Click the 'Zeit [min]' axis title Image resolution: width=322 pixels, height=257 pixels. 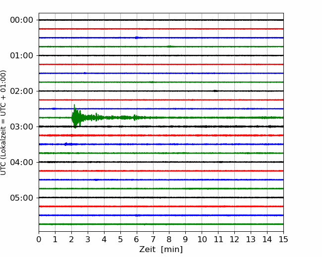[161, 250]
